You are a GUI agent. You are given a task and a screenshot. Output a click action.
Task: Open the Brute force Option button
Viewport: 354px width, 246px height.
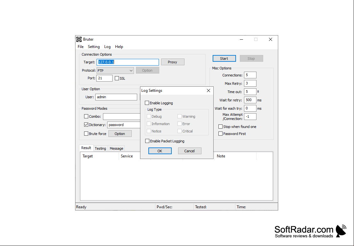(120, 134)
